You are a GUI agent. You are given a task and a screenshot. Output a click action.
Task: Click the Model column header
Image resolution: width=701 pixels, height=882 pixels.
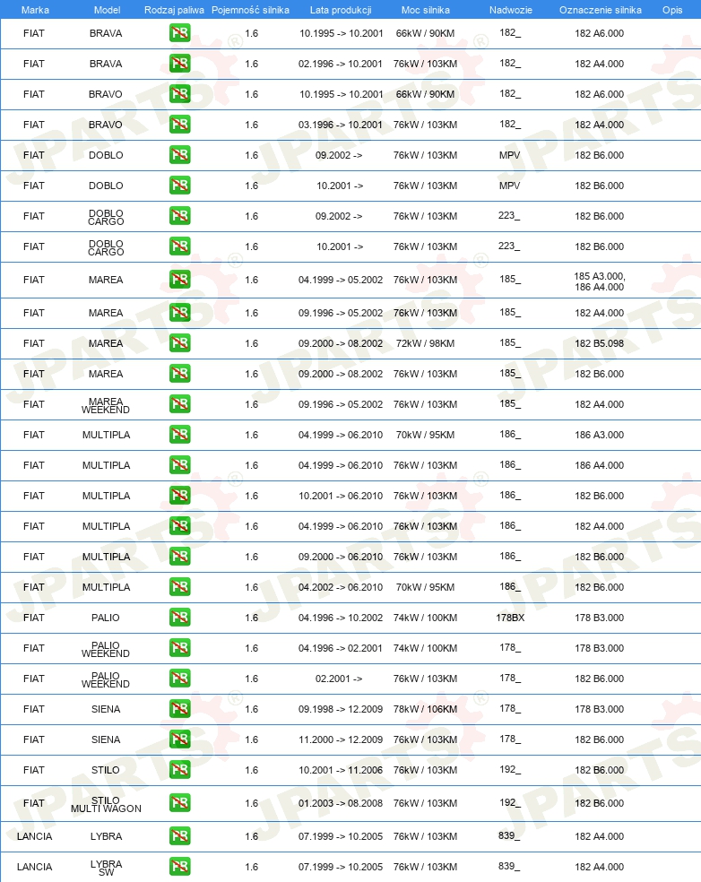tap(107, 10)
